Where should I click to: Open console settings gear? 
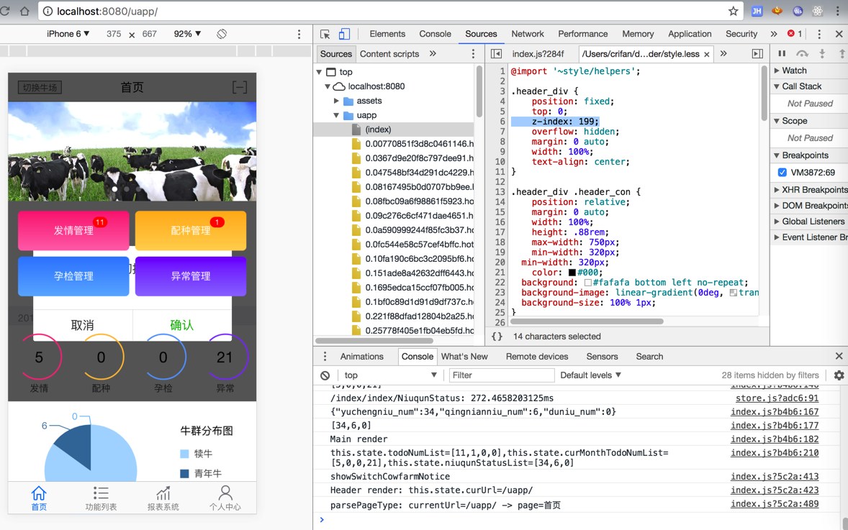coord(839,375)
